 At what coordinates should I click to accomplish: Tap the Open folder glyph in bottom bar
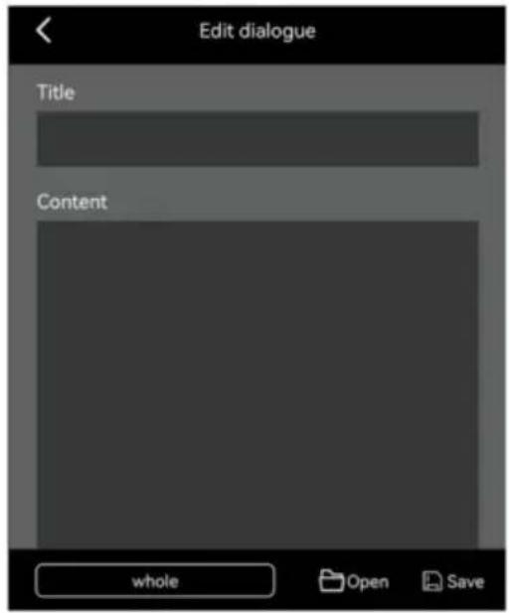pyautogui.click(x=331, y=580)
